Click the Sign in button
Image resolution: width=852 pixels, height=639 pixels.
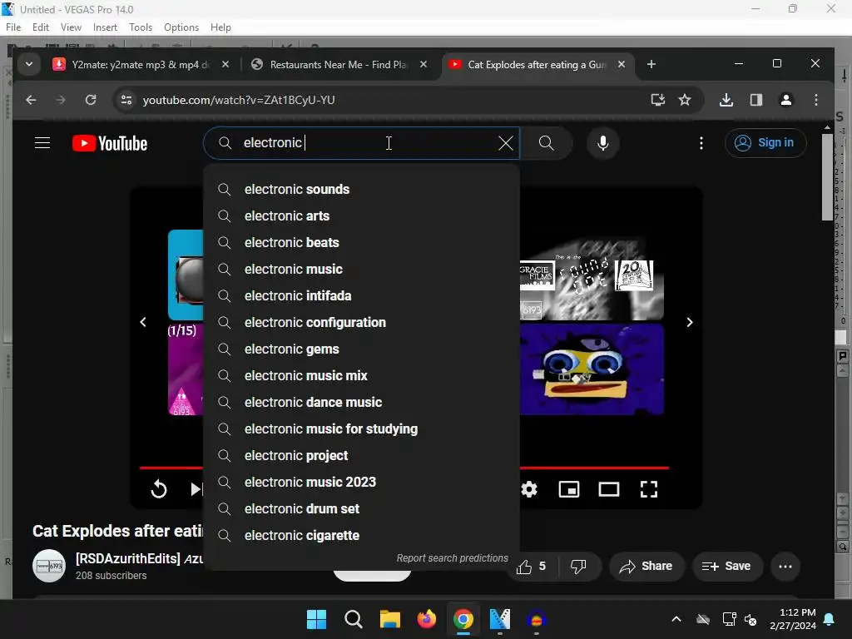coord(765,143)
